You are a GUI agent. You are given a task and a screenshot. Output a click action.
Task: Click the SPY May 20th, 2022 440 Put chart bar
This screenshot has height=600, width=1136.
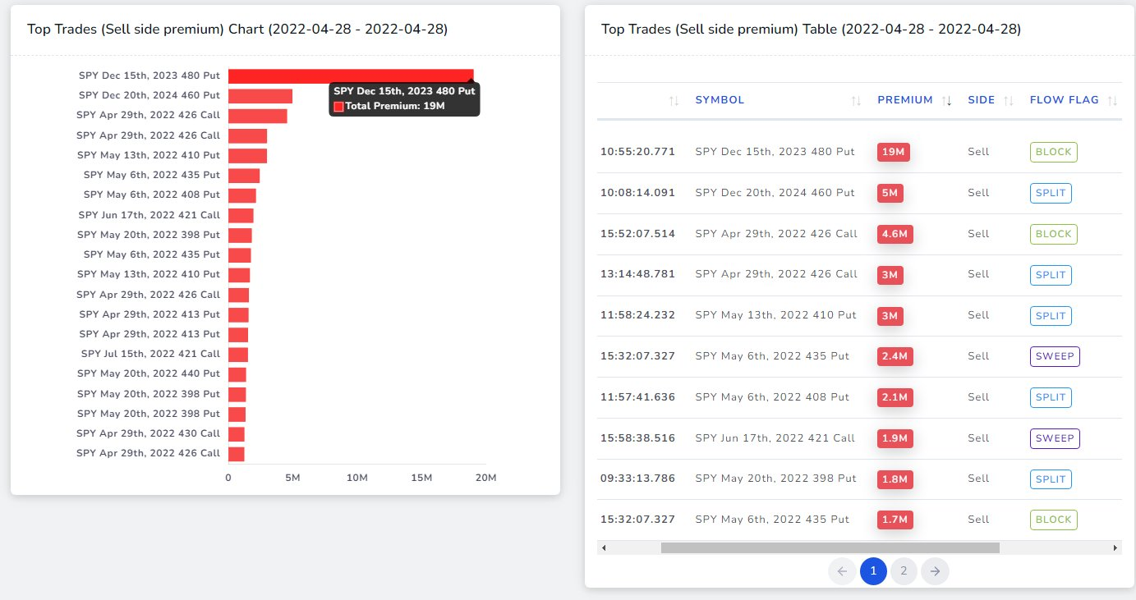tap(237, 374)
